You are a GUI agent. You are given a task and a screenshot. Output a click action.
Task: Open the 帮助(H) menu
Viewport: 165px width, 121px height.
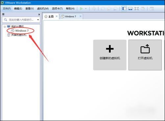click(x=70, y=9)
